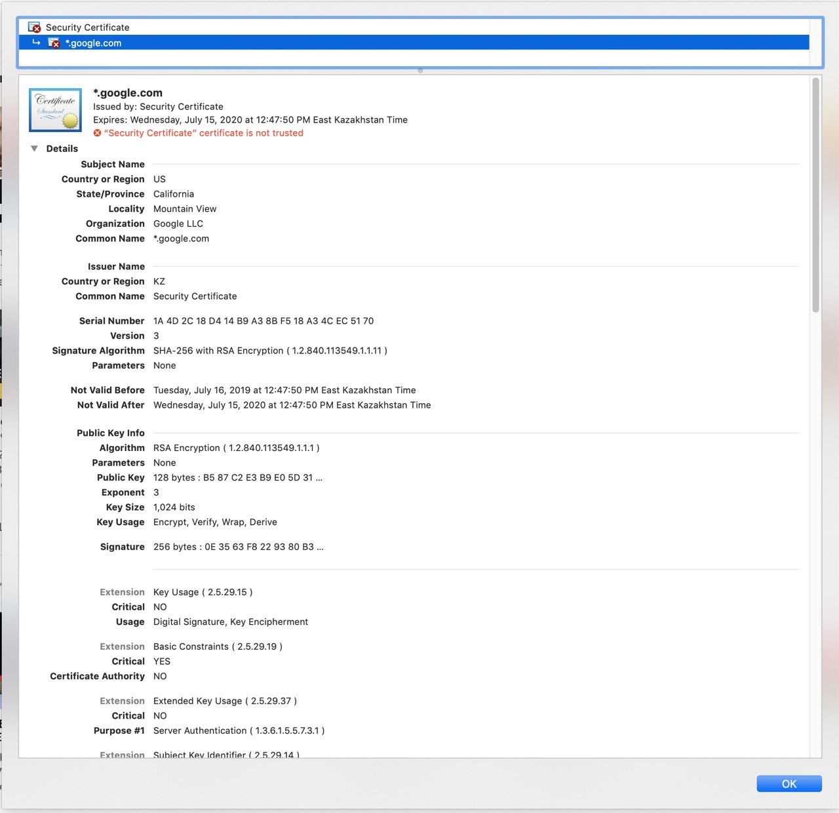Click the Organization value Google LLC
The height and width of the screenshot is (813, 839).
point(178,224)
